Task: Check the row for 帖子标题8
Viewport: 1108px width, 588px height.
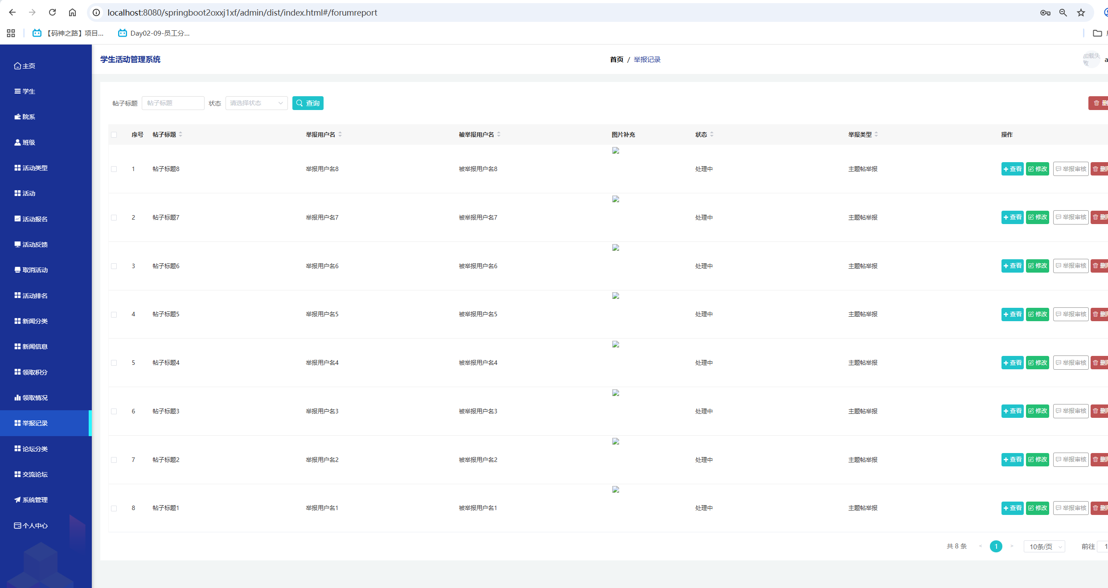Action: [x=114, y=169]
